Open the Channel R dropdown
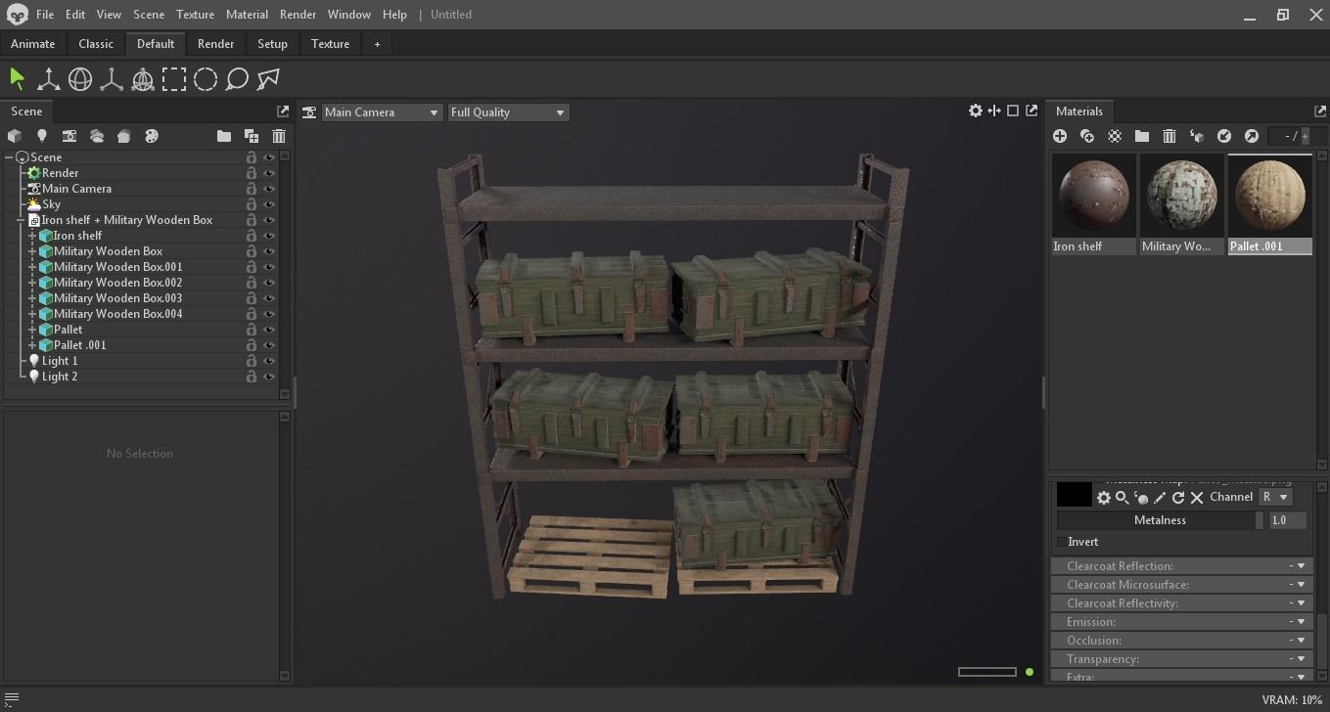 tap(1276, 497)
